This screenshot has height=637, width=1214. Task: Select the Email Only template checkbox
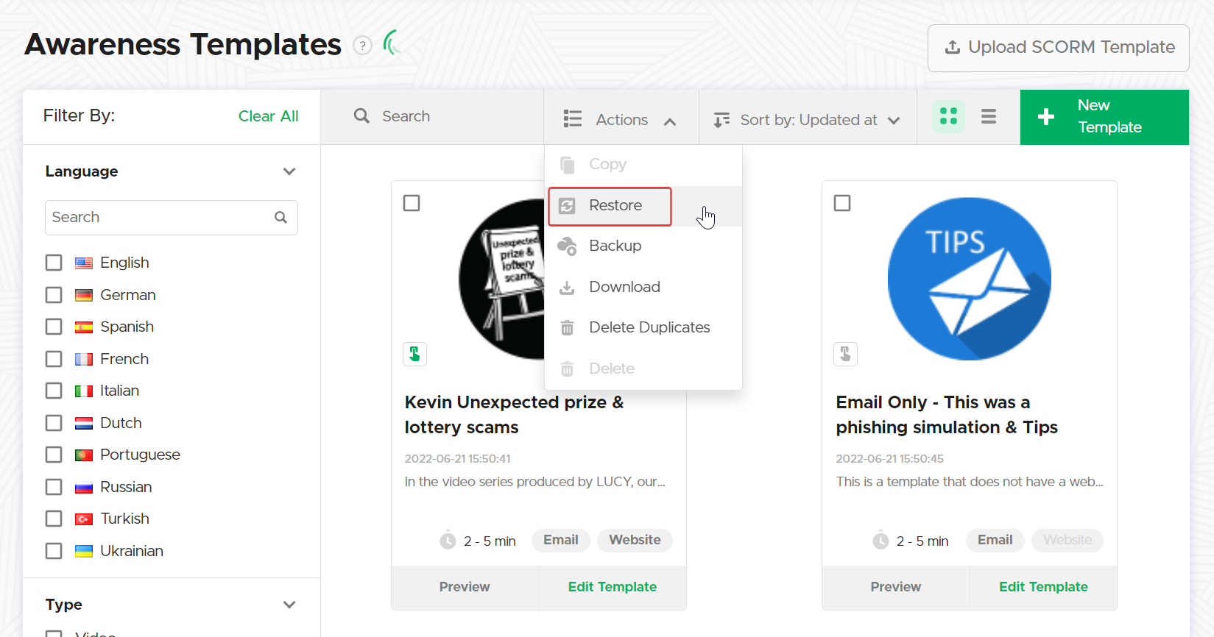tap(842, 203)
